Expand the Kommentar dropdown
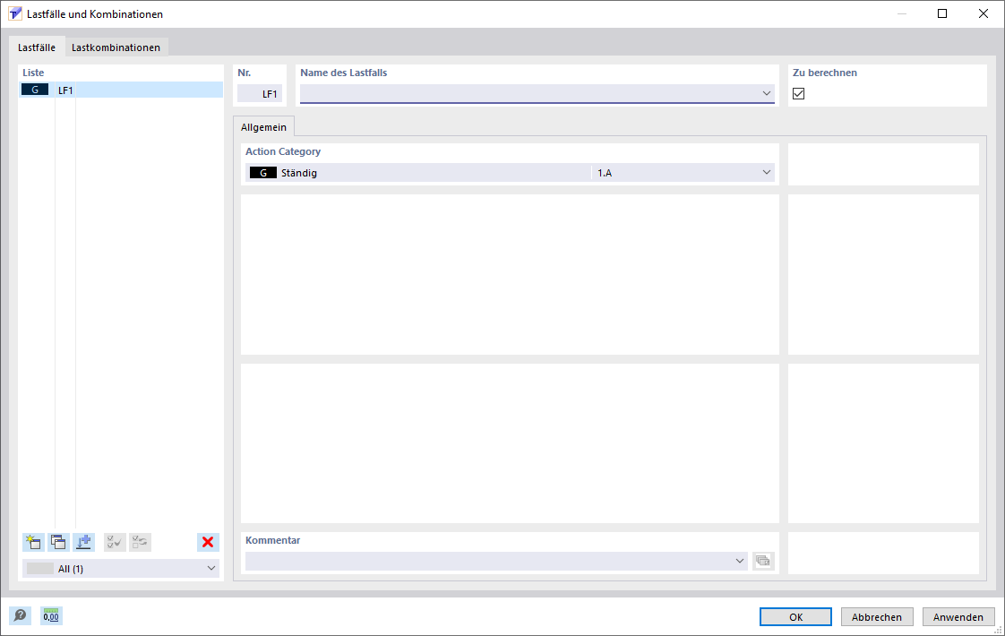This screenshot has height=636, width=1005. tap(740, 561)
